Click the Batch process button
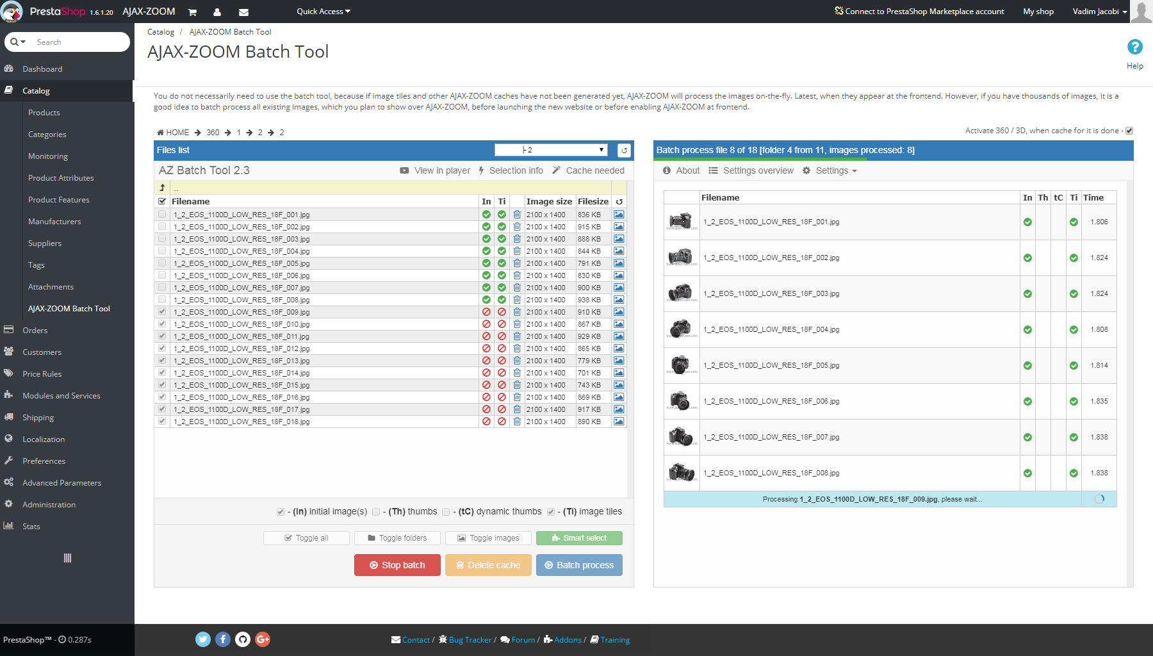The image size is (1153, 656). [x=579, y=565]
